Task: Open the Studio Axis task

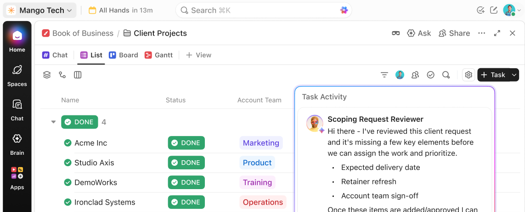Action: point(94,163)
